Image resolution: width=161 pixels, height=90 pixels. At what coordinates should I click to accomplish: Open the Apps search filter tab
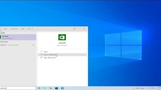(x=5, y=29)
